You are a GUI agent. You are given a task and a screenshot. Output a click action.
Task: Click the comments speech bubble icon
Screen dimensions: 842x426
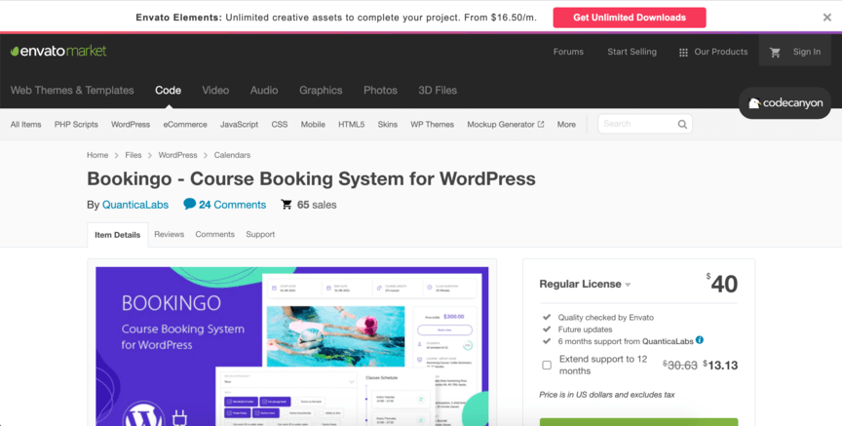tap(189, 204)
